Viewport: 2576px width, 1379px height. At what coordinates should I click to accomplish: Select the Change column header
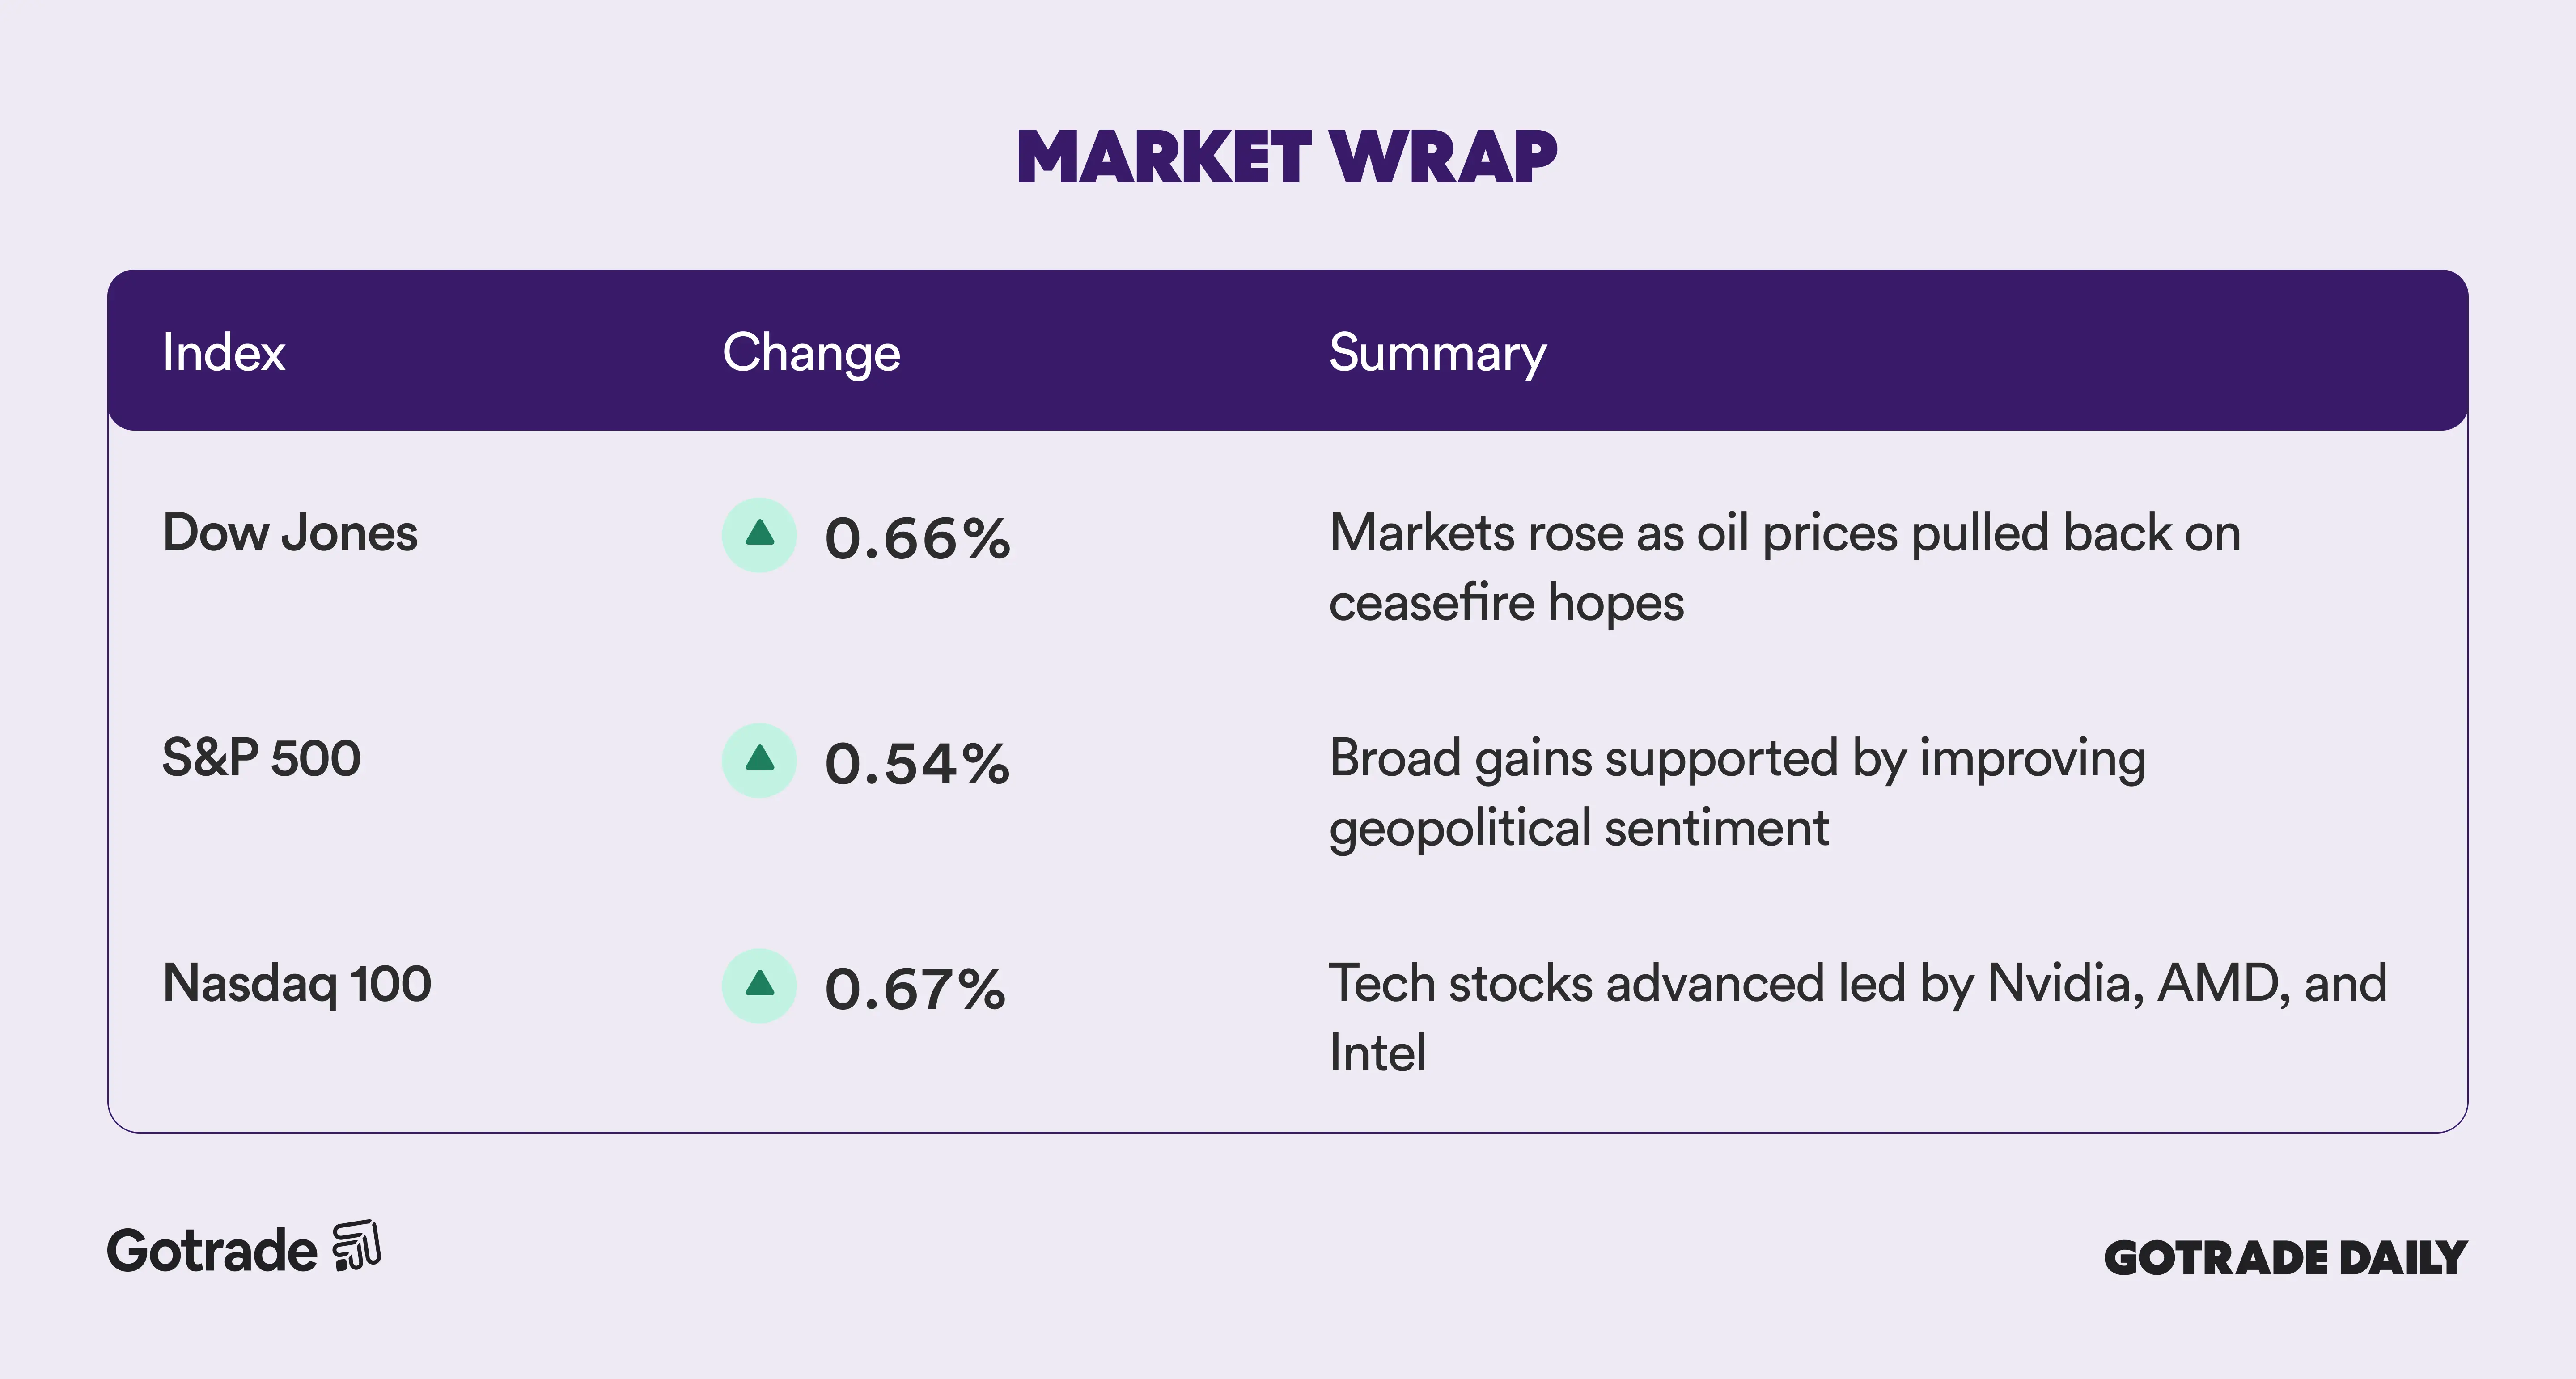tap(811, 352)
